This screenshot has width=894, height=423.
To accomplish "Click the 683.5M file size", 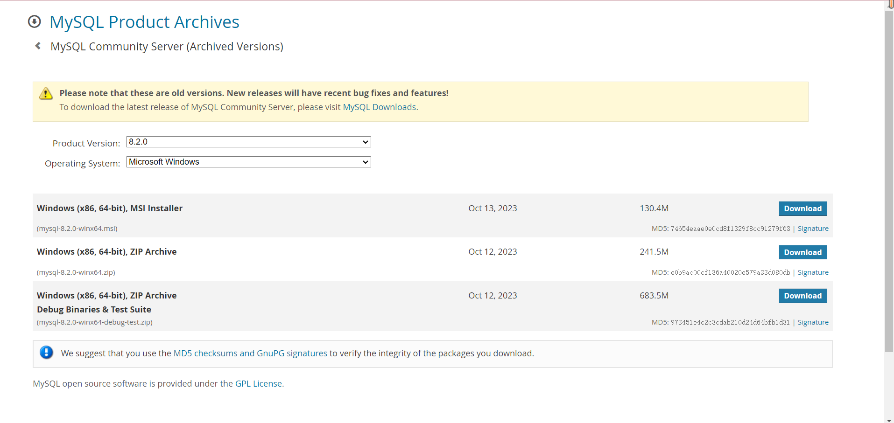I will pos(654,296).
